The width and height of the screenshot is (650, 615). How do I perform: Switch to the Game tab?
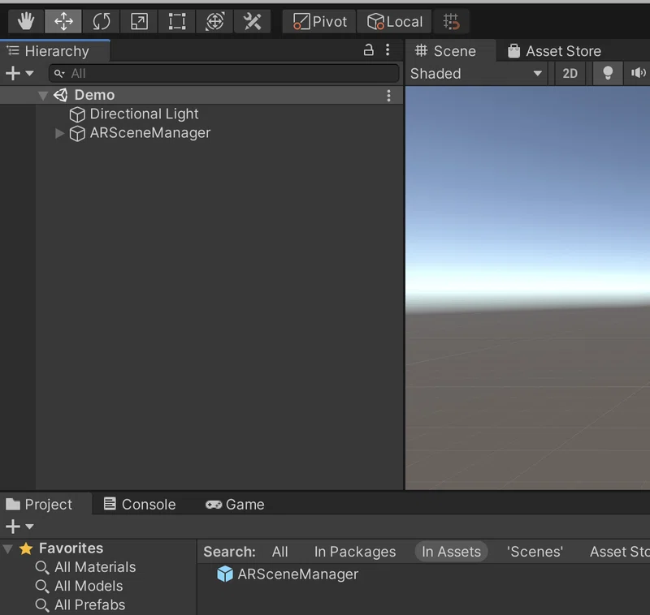click(x=235, y=504)
